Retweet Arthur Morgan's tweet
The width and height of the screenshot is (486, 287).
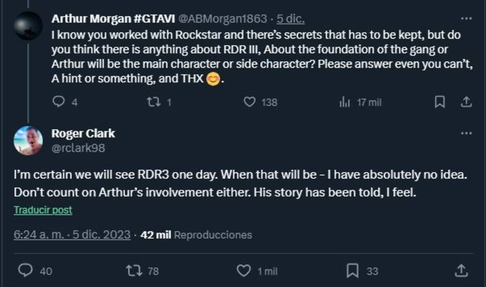[x=153, y=102]
